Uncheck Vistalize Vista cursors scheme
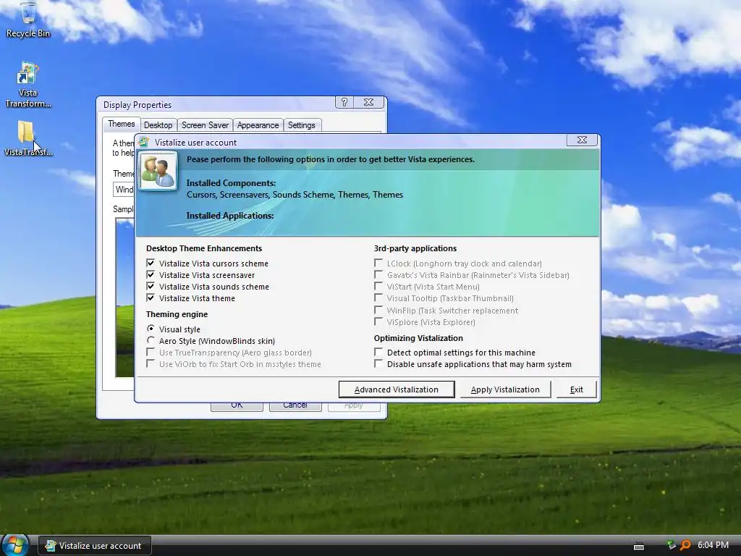The height and width of the screenshot is (556, 741). tap(151, 263)
